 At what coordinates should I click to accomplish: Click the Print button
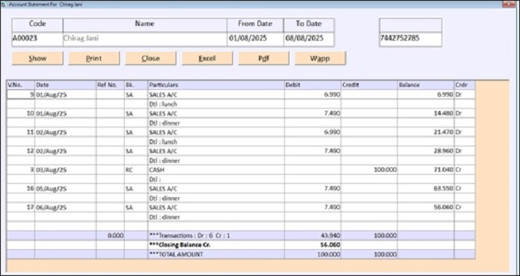tap(94, 58)
